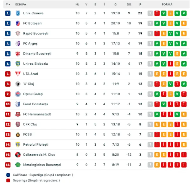Viewport: 190px width, 184px height.
Task: Click the rank 16 position badge
Action: point(8,165)
